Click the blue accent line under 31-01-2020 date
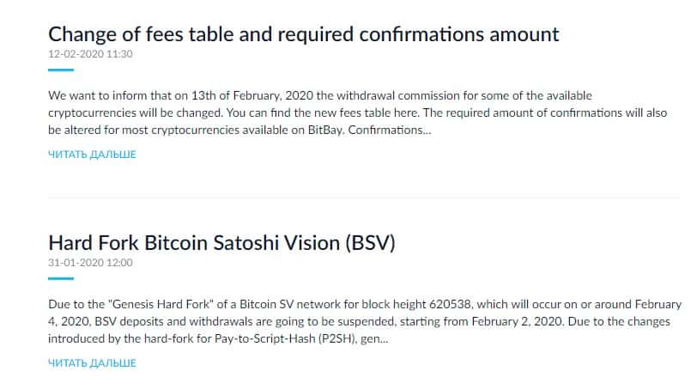This screenshot has width=697, height=377. (x=61, y=278)
